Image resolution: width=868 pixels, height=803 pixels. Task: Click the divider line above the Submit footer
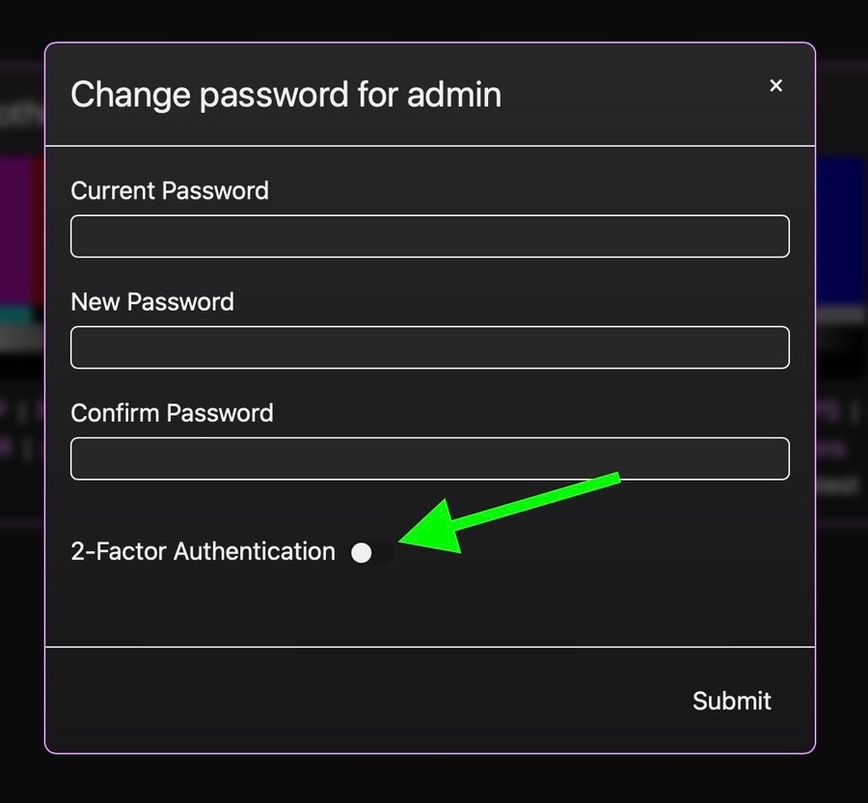430,647
